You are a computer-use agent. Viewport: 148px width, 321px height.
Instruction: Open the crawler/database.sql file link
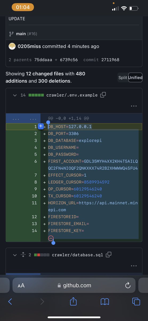point(78,255)
